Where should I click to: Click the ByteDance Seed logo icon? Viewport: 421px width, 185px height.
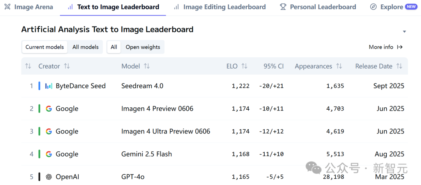click(49, 86)
